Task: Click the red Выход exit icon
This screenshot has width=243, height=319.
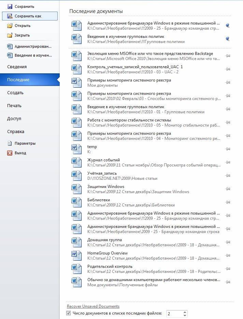Action: pyautogui.click(x=10, y=153)
